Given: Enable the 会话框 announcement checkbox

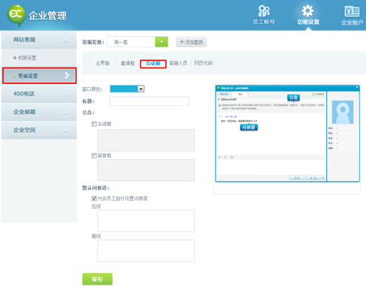Looking at the screenshot, I should [x=94, y=124].
